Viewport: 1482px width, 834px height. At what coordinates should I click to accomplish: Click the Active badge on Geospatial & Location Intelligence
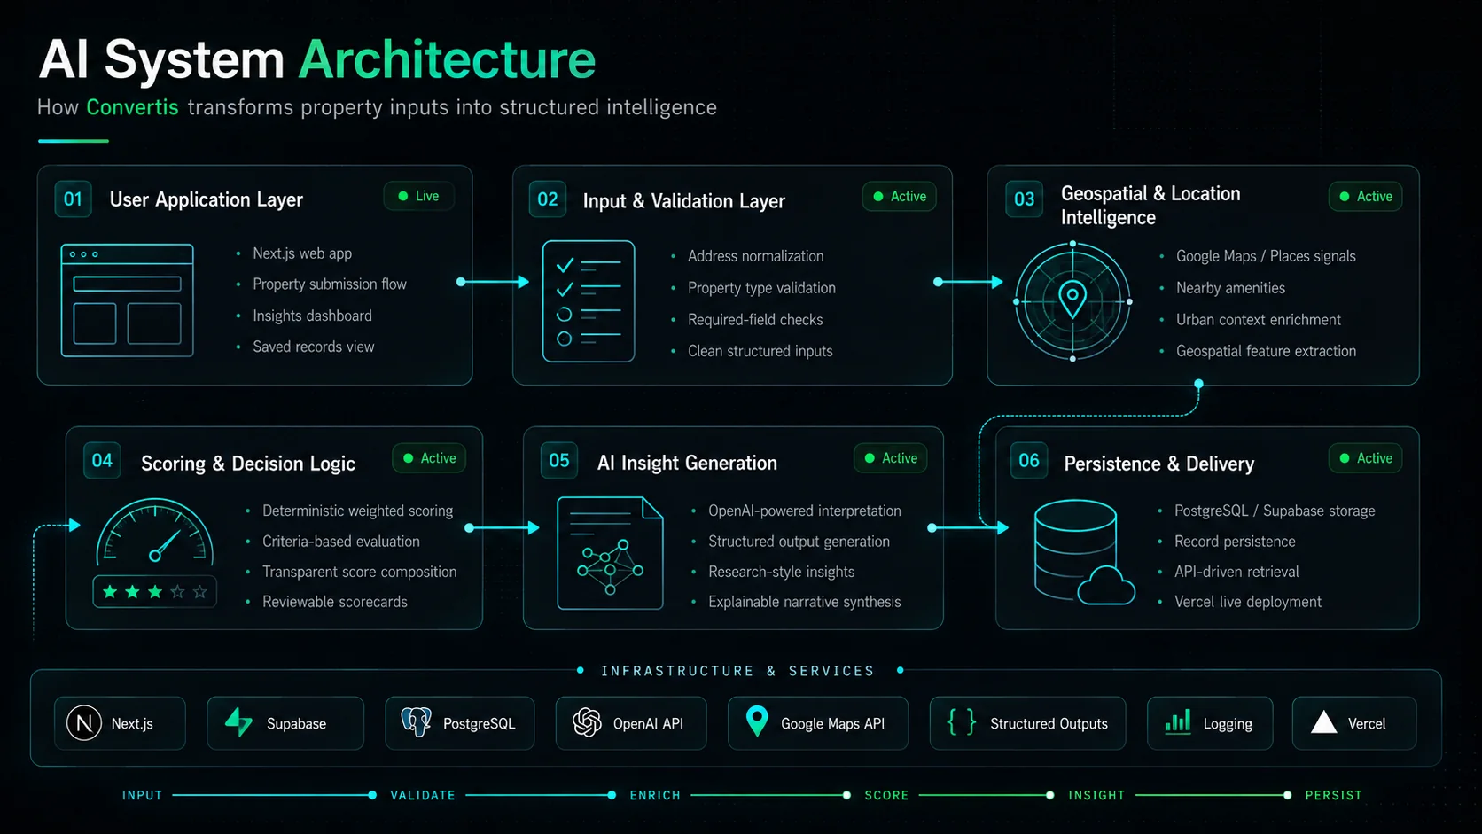[x=1366, y=196]
